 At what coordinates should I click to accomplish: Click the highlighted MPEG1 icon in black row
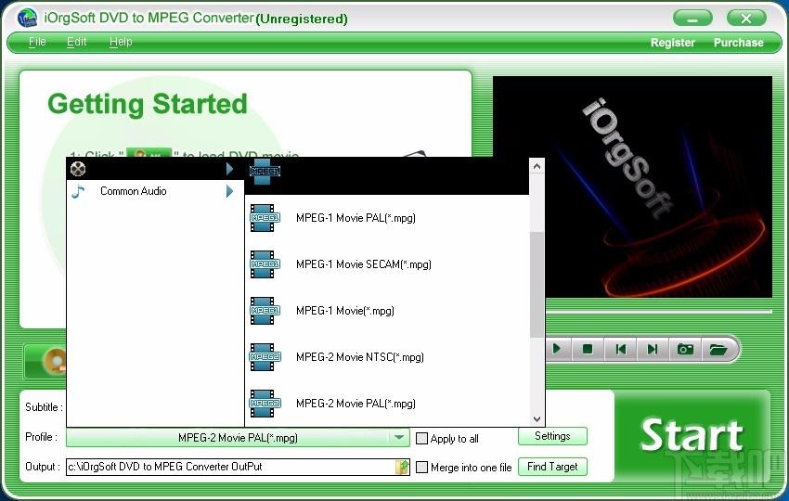tap(265, 172)
